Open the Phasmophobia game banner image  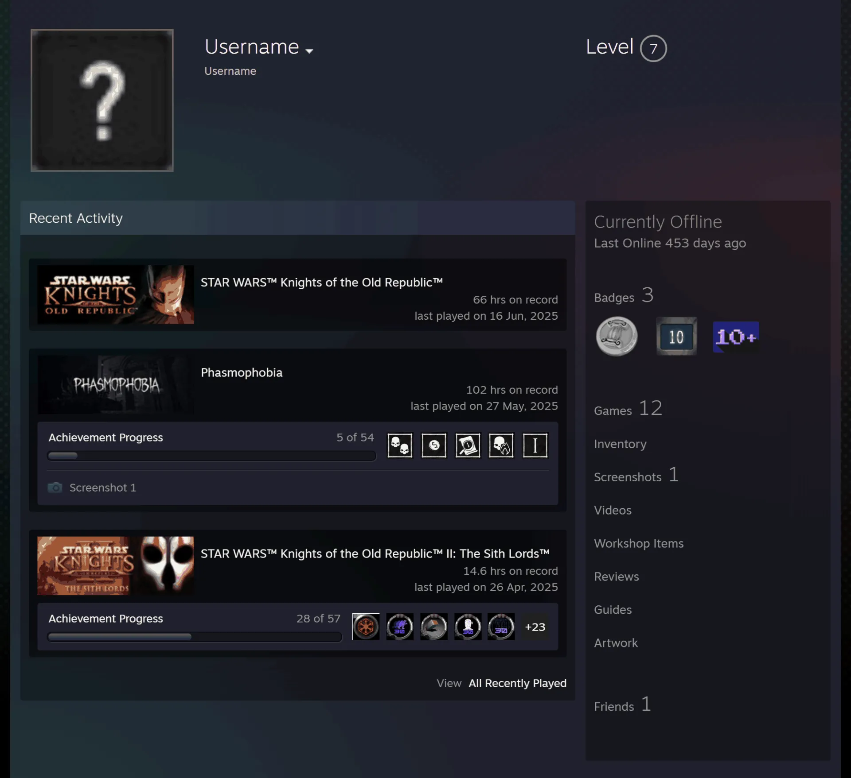click(116, 384)
